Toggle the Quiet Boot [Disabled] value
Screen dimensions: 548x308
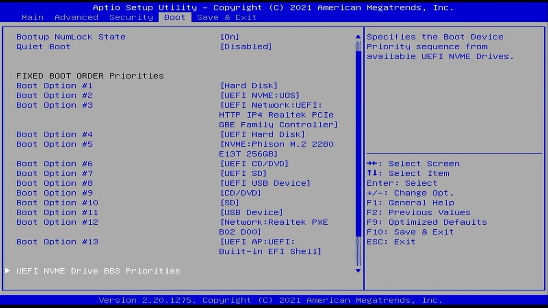pyautogui.click(x=246, y=47)
